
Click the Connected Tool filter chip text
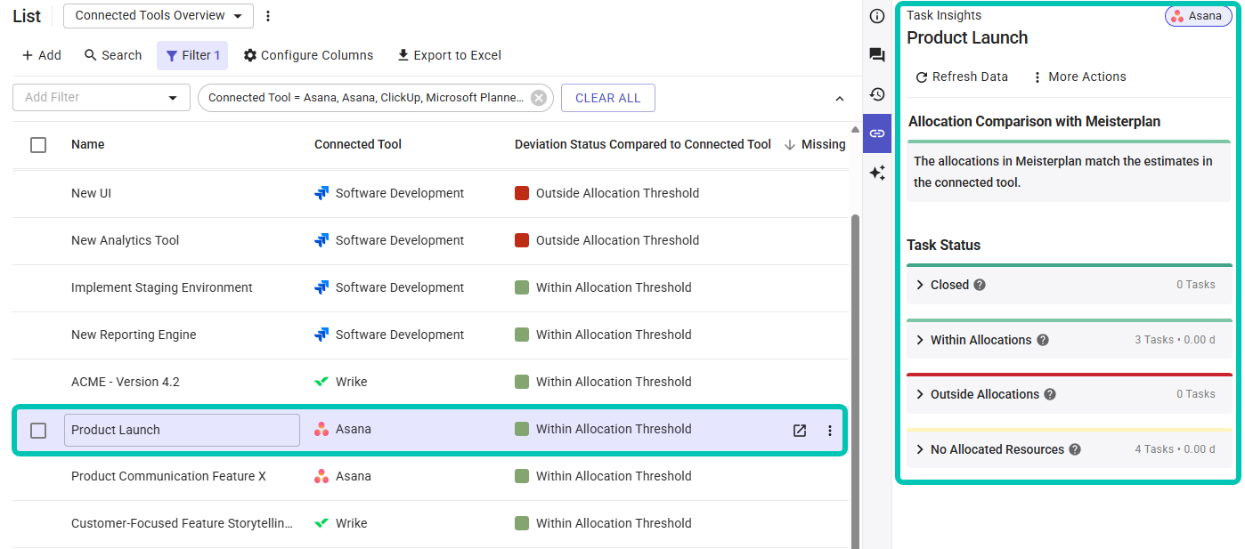pos(366,98)
